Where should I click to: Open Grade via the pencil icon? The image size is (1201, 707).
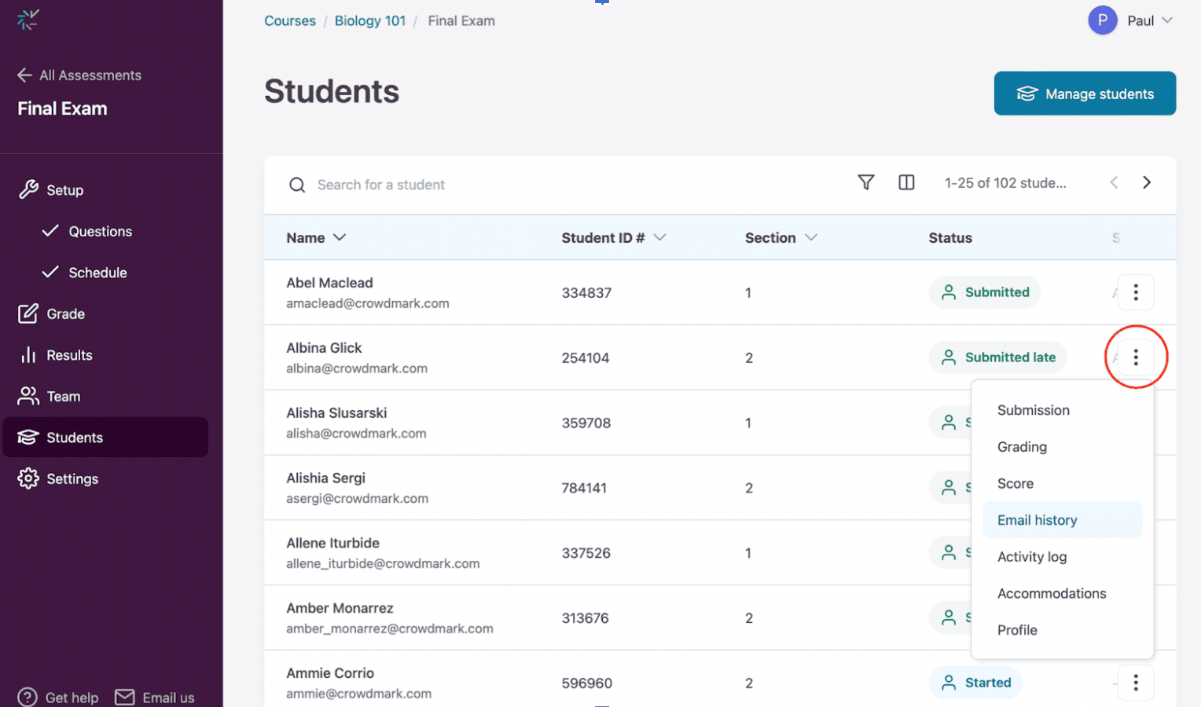28,313
